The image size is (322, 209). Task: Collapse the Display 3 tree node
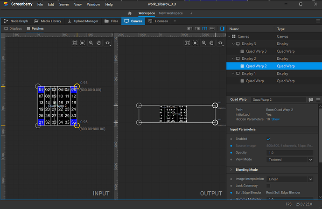point(234,44)
